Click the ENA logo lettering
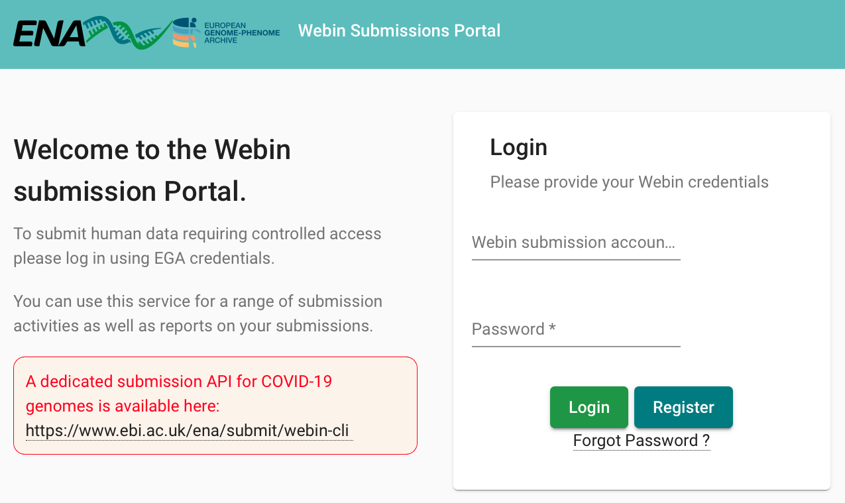 [x=48, y=34]
